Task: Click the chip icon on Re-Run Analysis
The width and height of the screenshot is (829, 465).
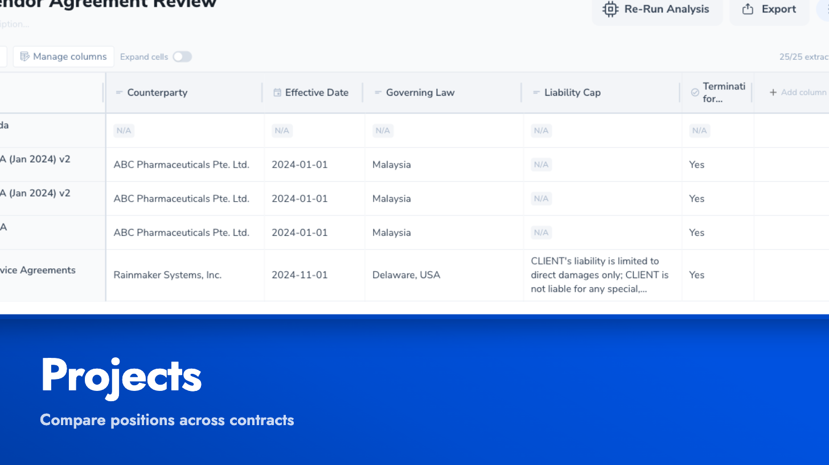Action: point(610,9)
